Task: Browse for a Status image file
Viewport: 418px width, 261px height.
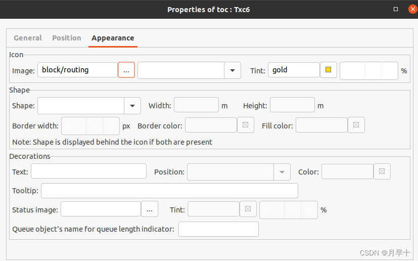Action: tap(150, 209)
